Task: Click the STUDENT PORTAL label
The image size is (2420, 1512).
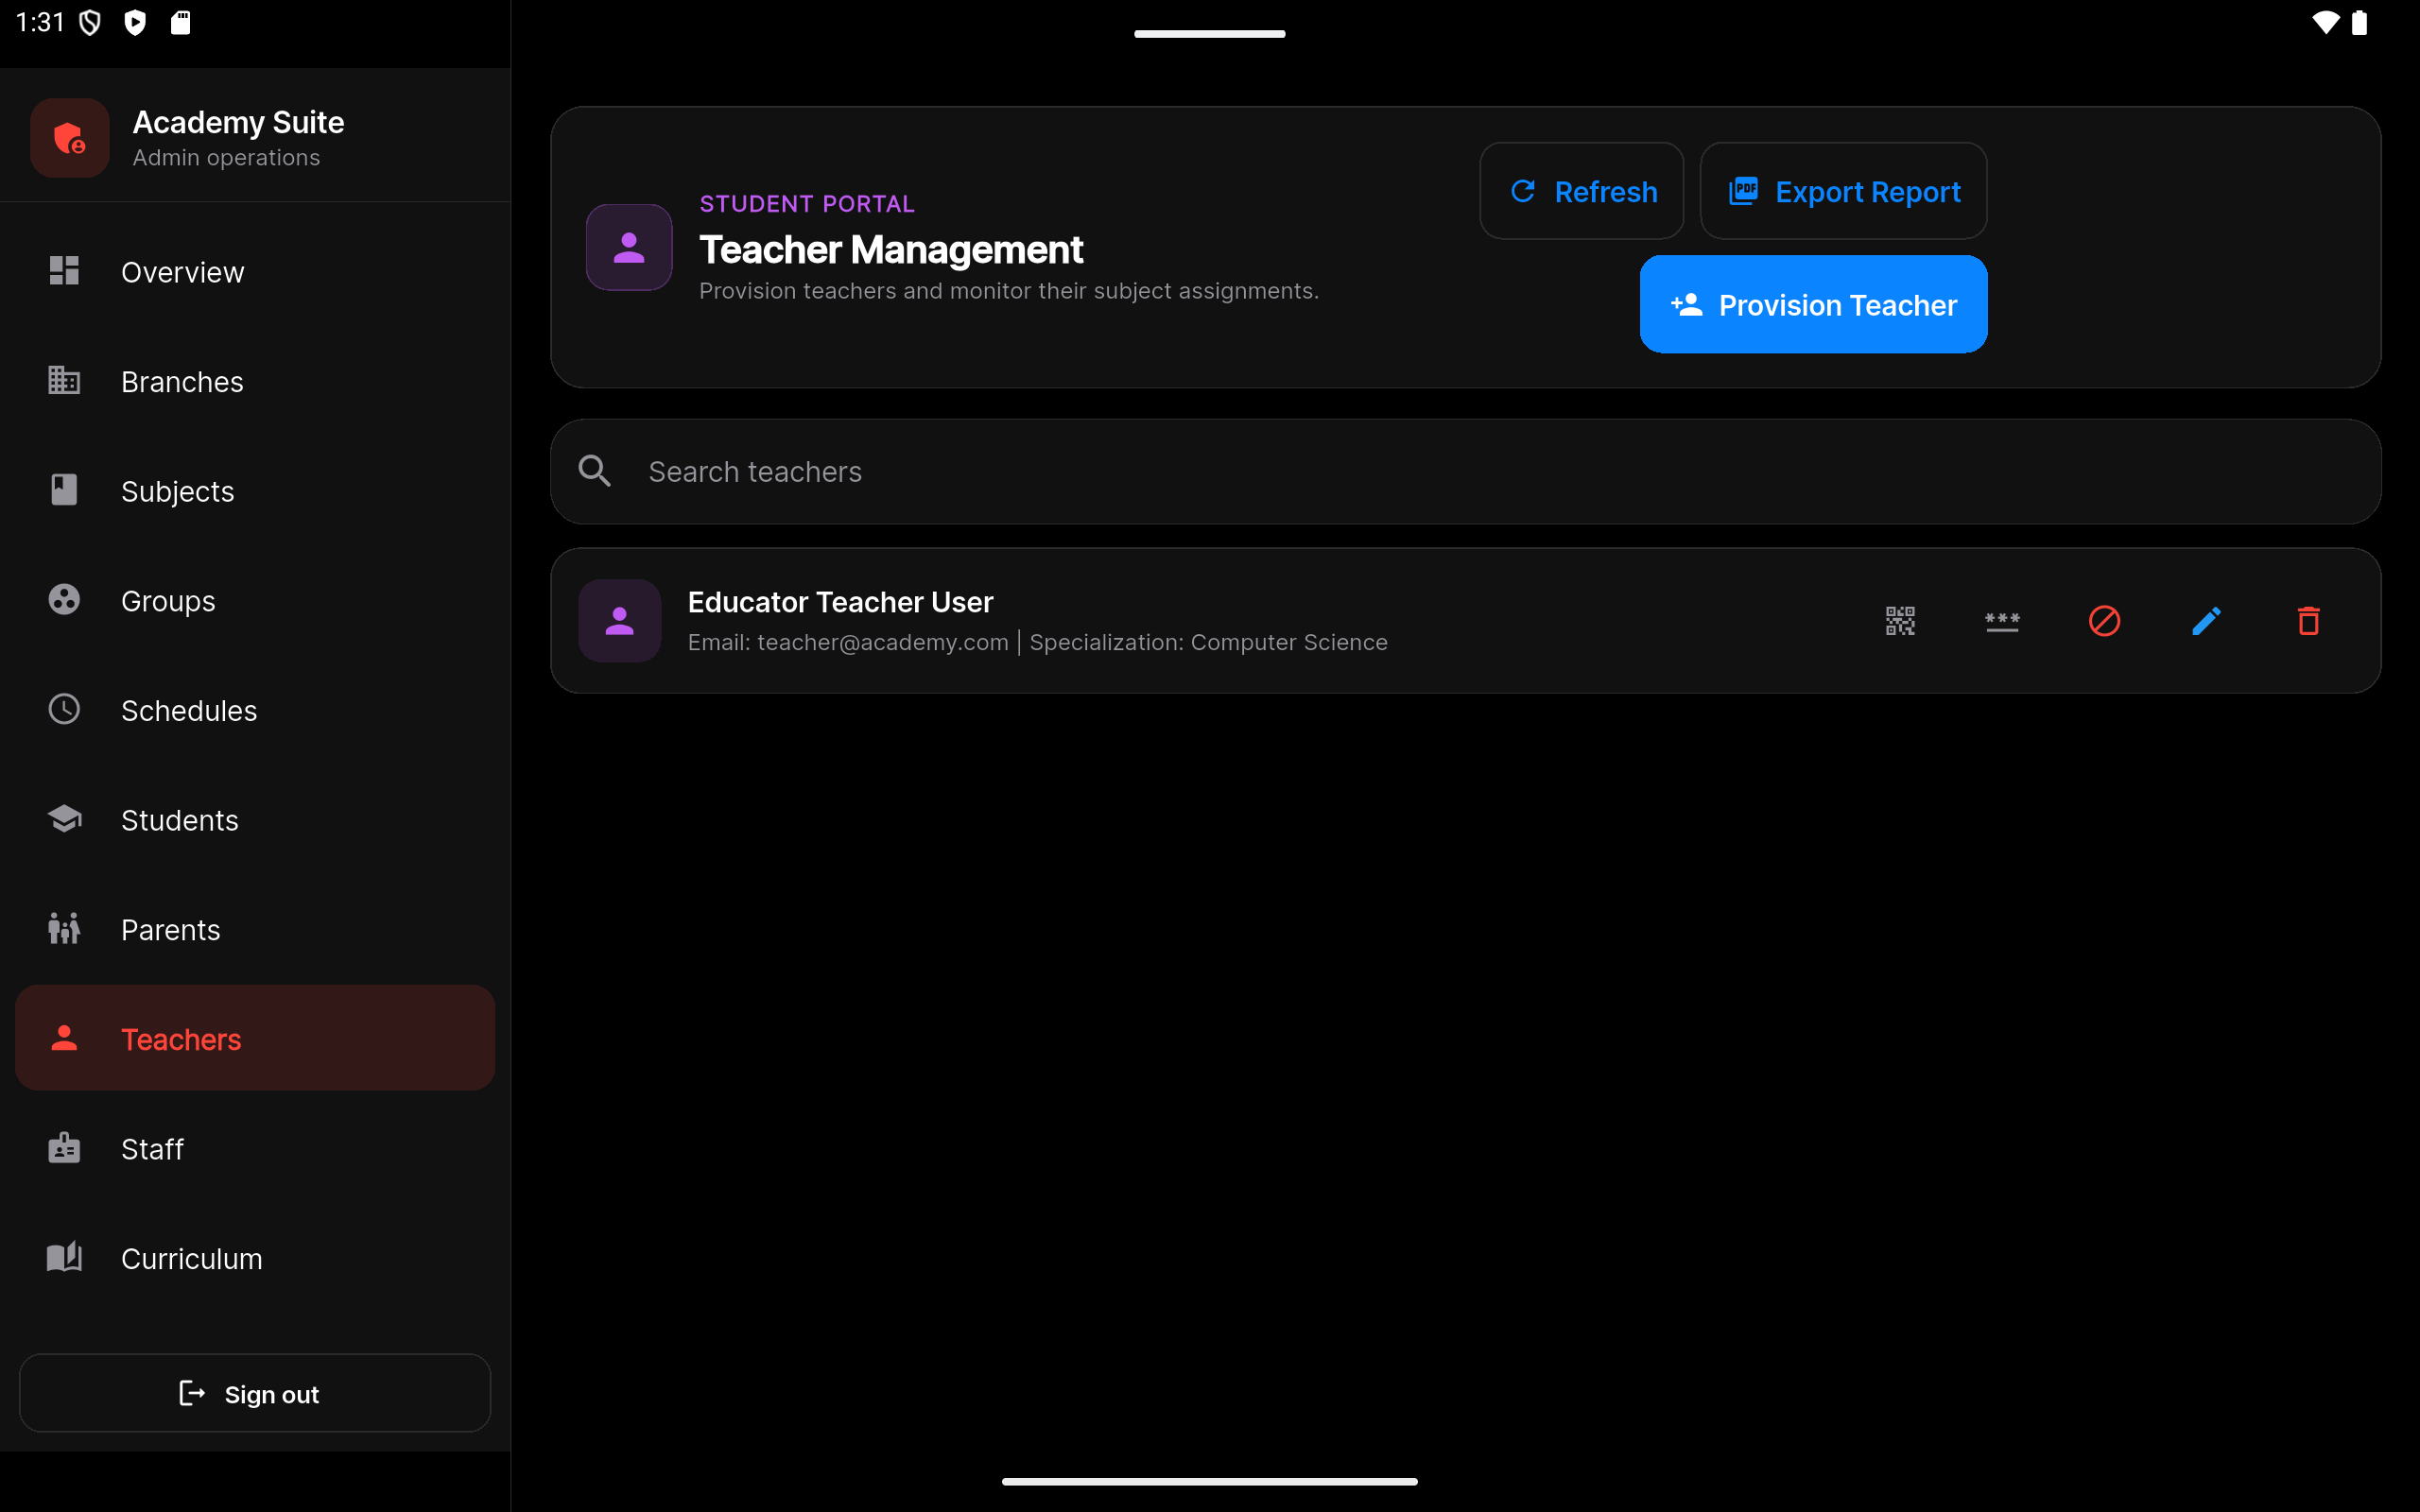Action: tap(807, 204)
